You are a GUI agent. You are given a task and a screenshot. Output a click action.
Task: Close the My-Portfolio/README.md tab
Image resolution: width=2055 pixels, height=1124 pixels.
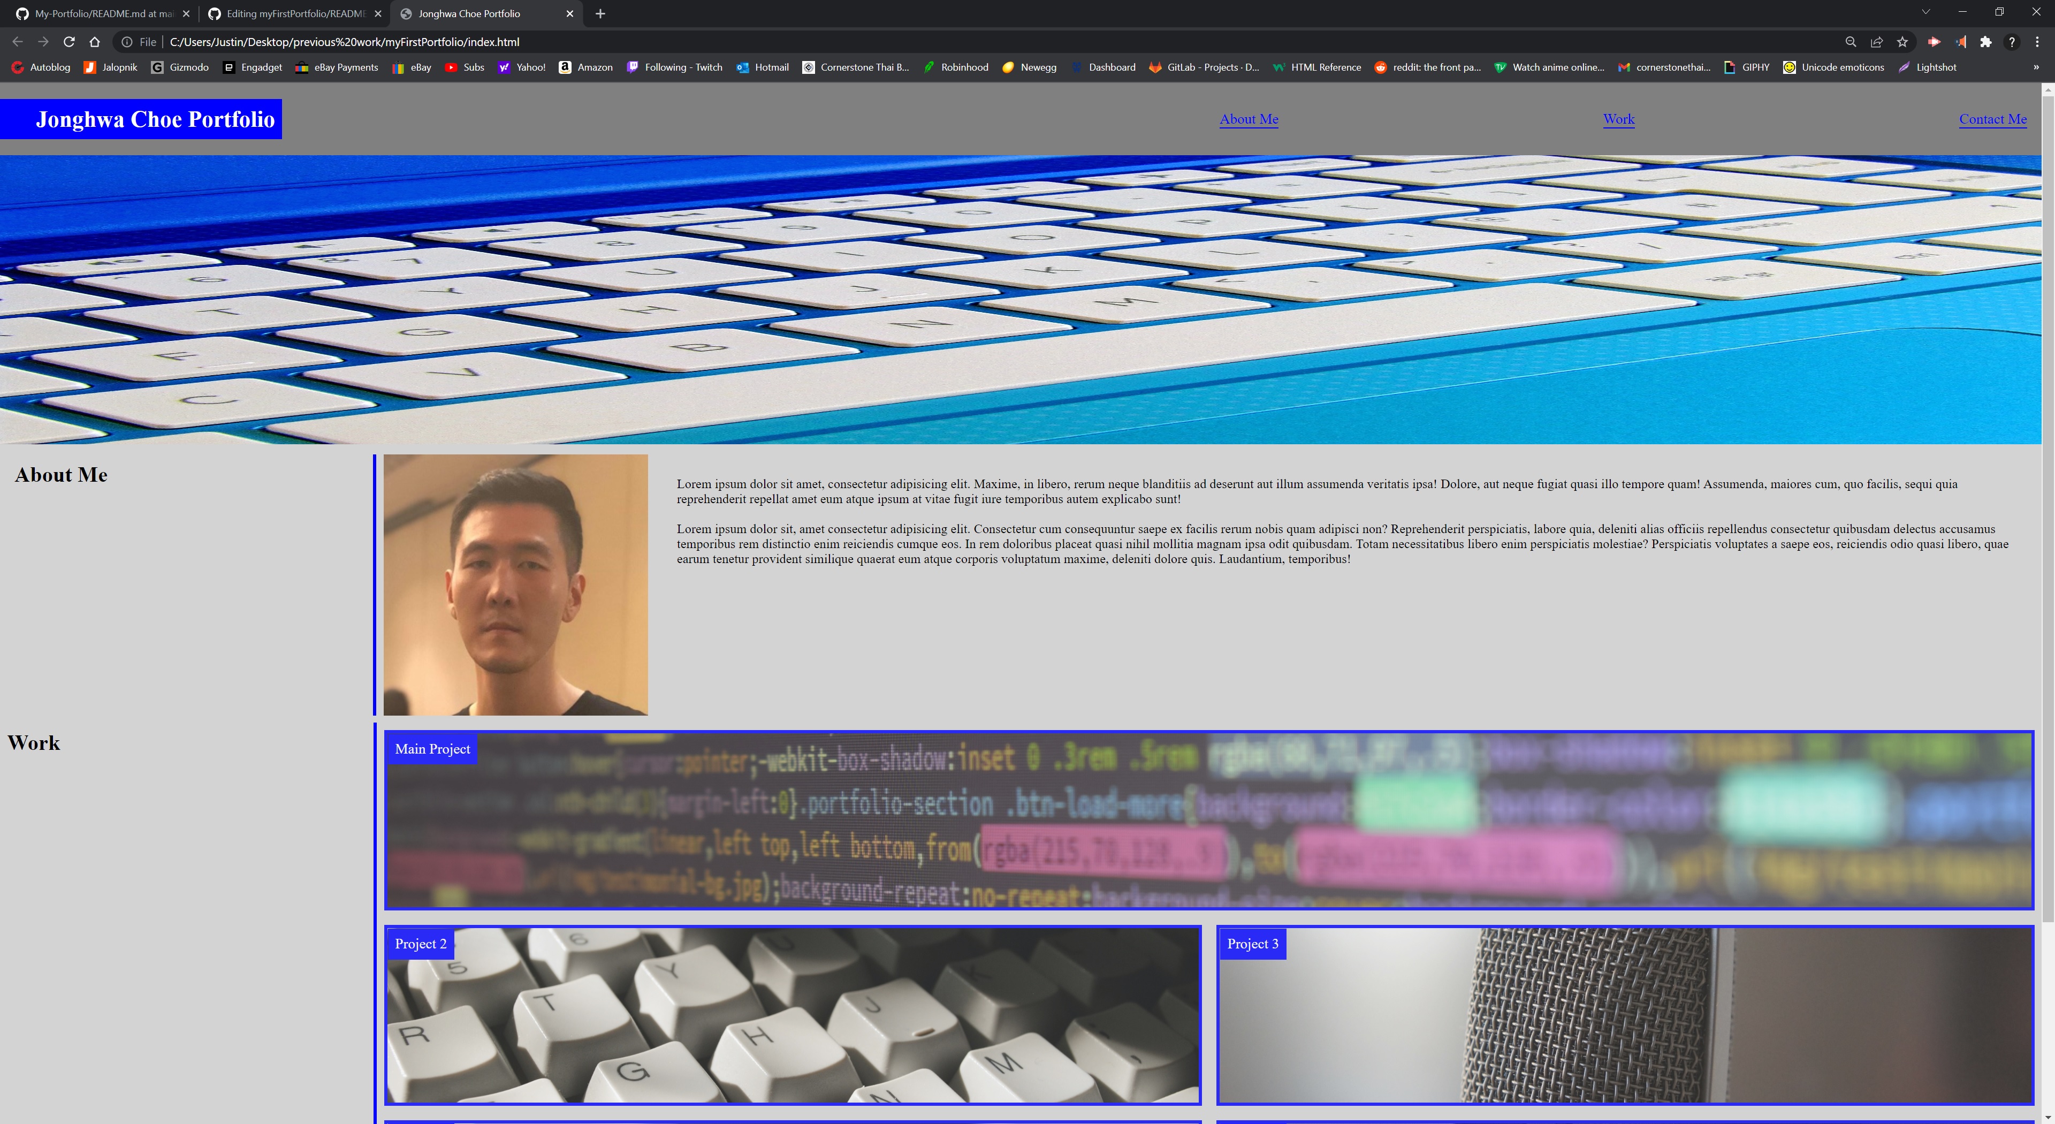(x=186, y=13)
